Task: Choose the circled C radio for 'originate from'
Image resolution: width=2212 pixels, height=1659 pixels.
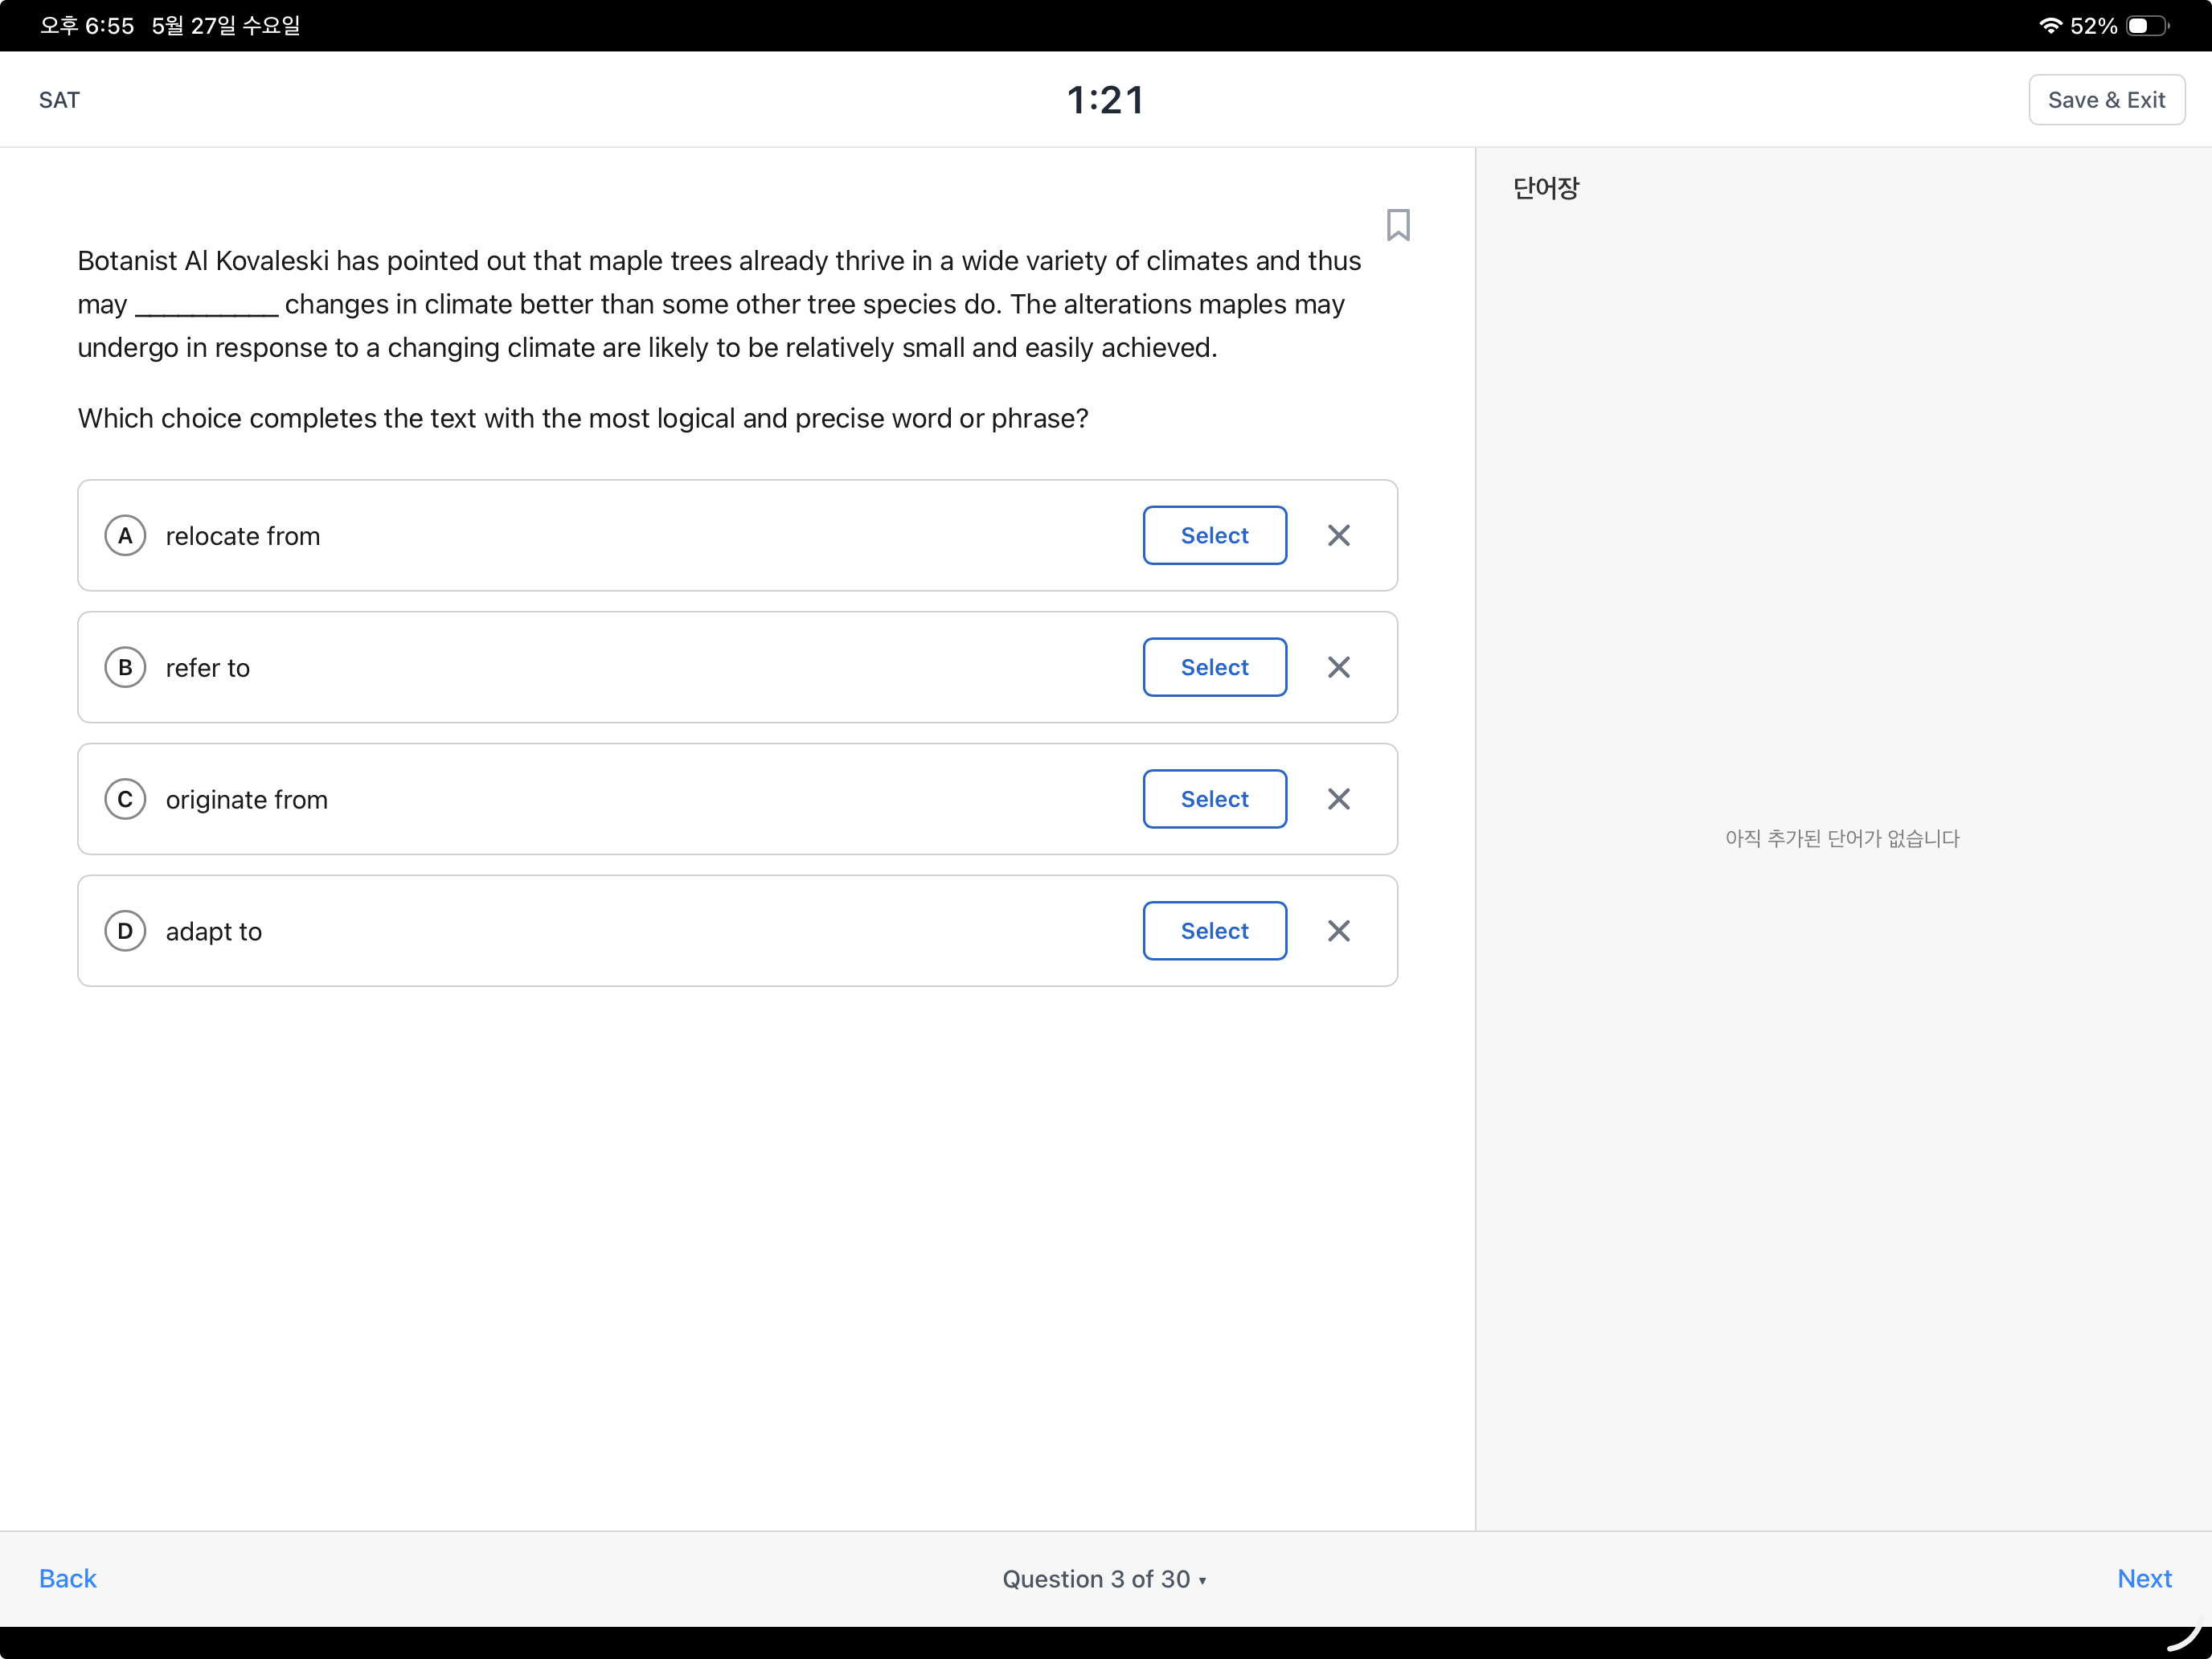Action: 125,799
